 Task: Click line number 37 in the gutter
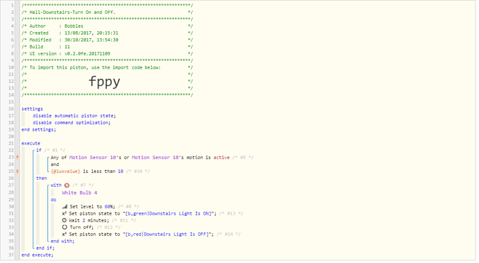[x=11, y=255]
